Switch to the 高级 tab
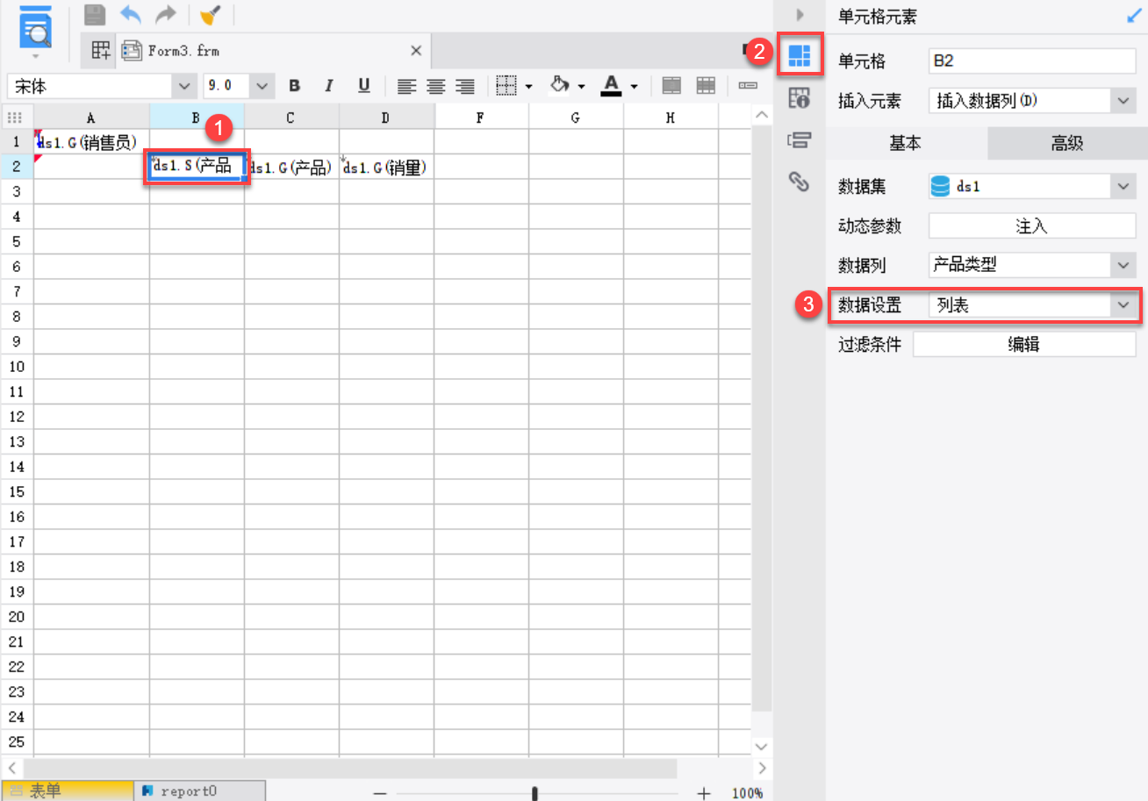This screenshot has width=1148, height=801. pos(1067,144)
